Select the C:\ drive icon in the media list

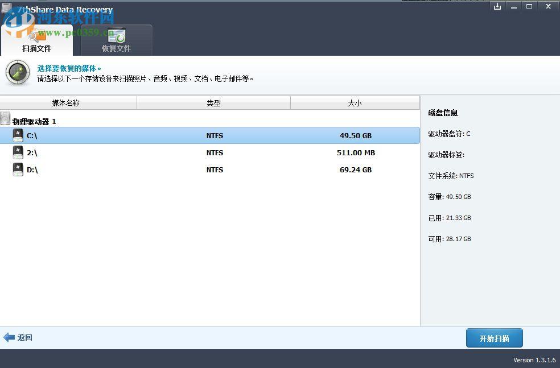pyautogui.click(x=18, y=135)
